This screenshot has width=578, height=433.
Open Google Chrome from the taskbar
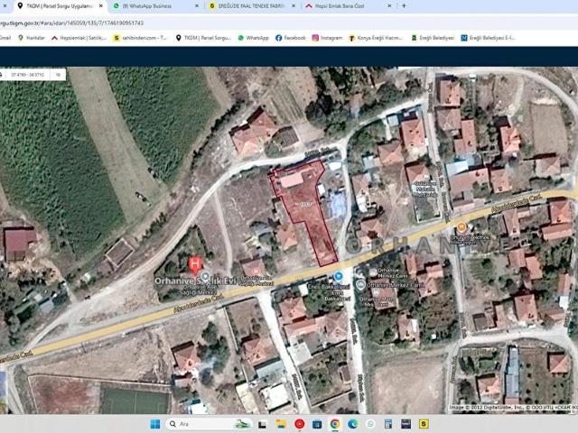click(335, 424)
